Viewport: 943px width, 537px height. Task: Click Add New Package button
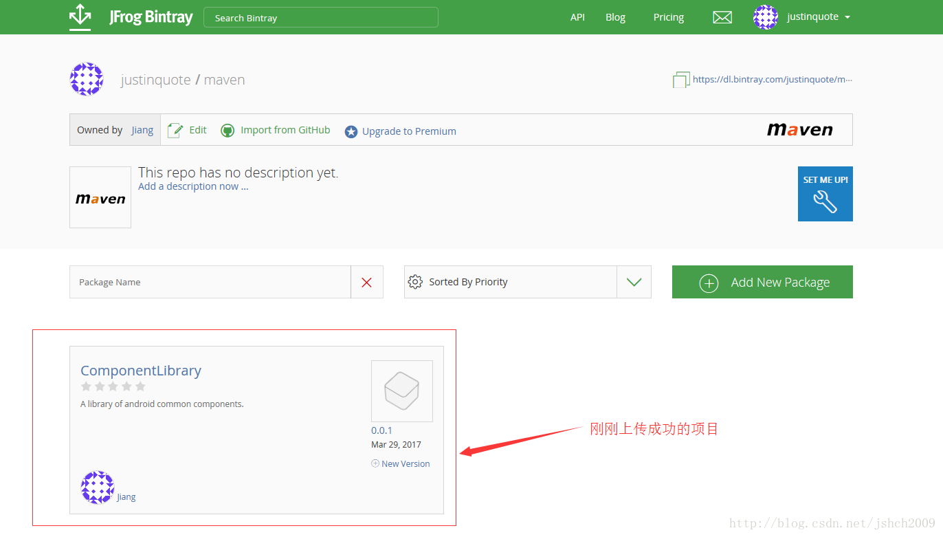[x=762, y=282]
